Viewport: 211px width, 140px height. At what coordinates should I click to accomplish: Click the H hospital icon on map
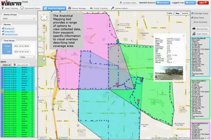tap(69, 96)
